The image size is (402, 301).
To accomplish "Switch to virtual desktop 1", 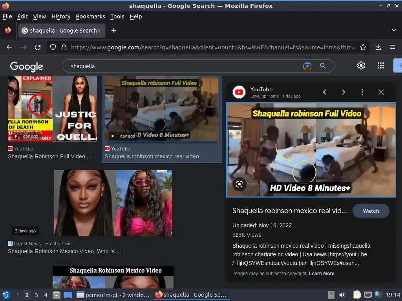I will click(17, 295).
